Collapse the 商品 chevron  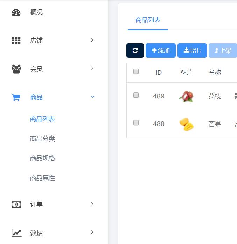click(x=92, y=97)
